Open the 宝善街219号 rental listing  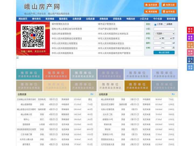coord(108,134)
